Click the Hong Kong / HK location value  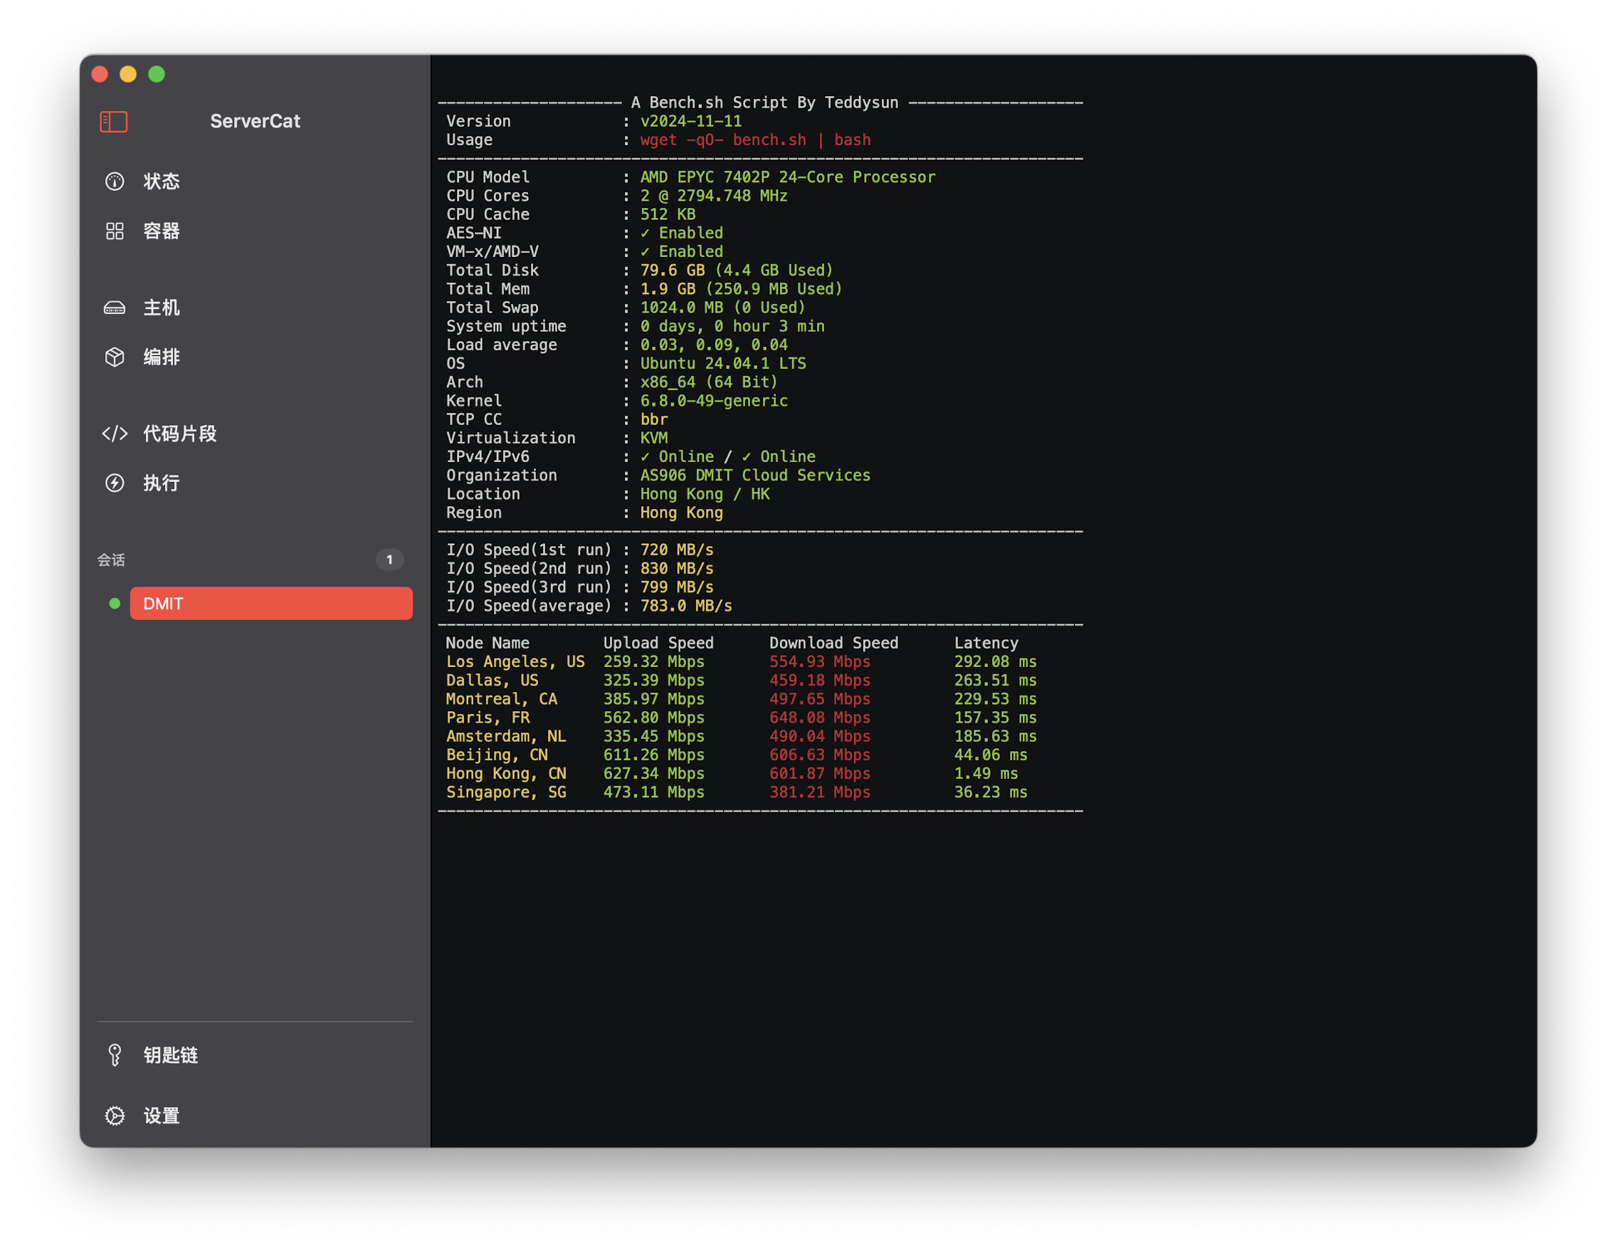[705, 494]
